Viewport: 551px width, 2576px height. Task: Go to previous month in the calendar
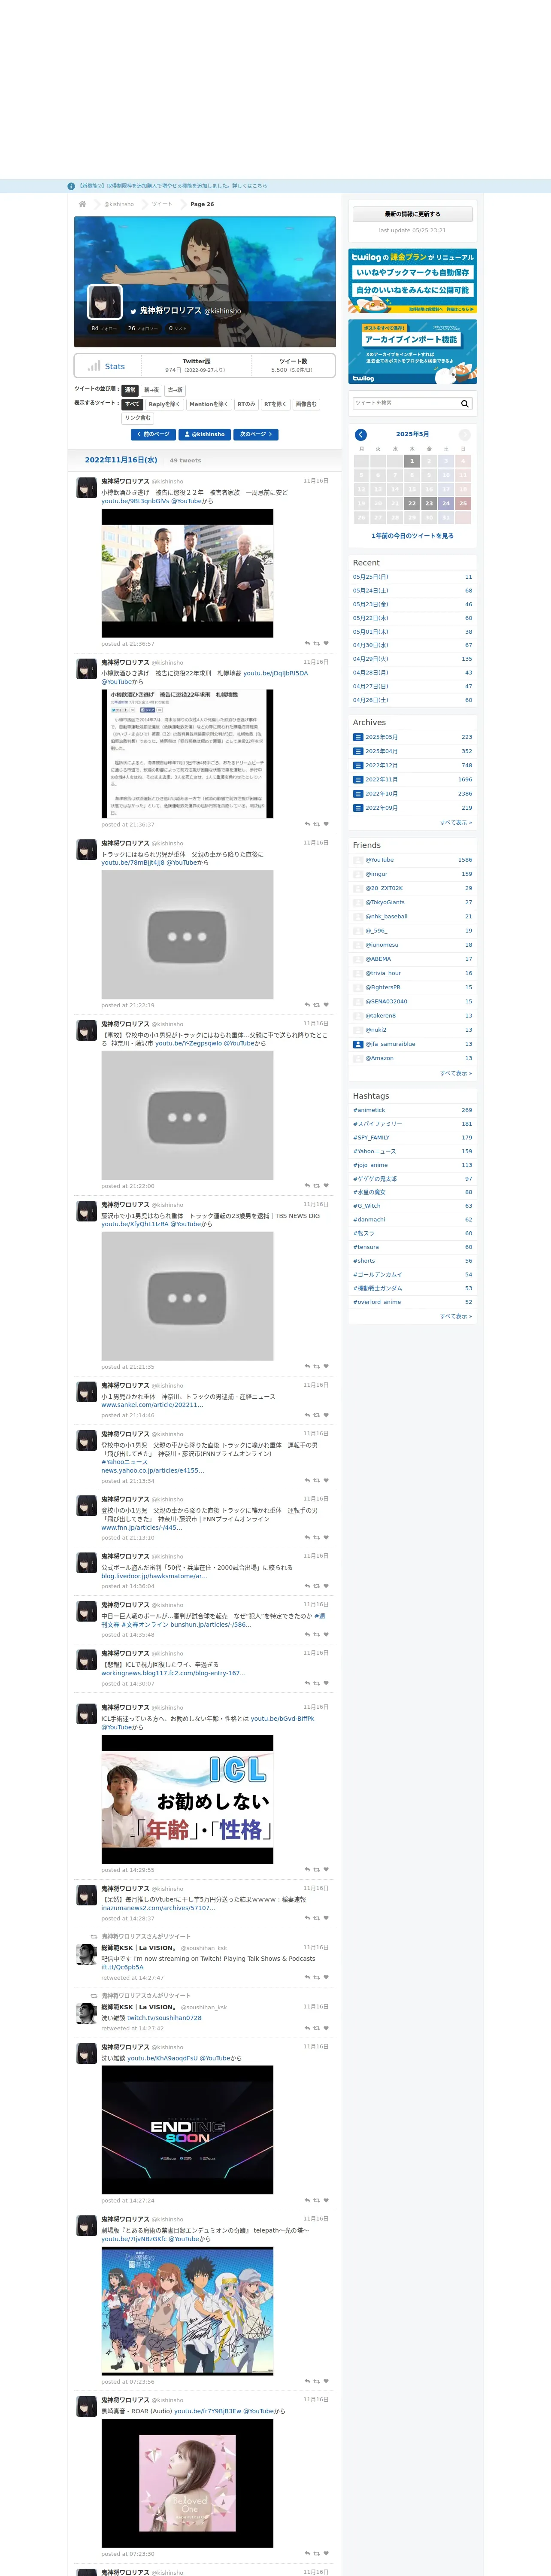click(361, 435)
